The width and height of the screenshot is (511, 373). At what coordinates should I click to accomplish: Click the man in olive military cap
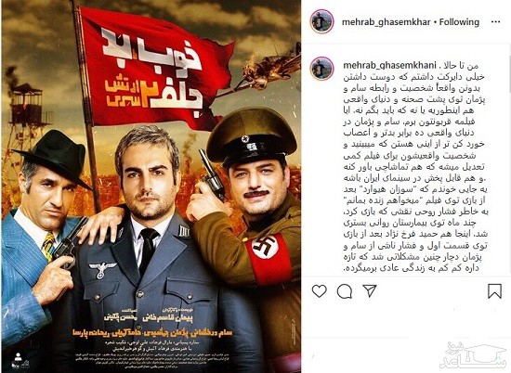coord(251,209)
